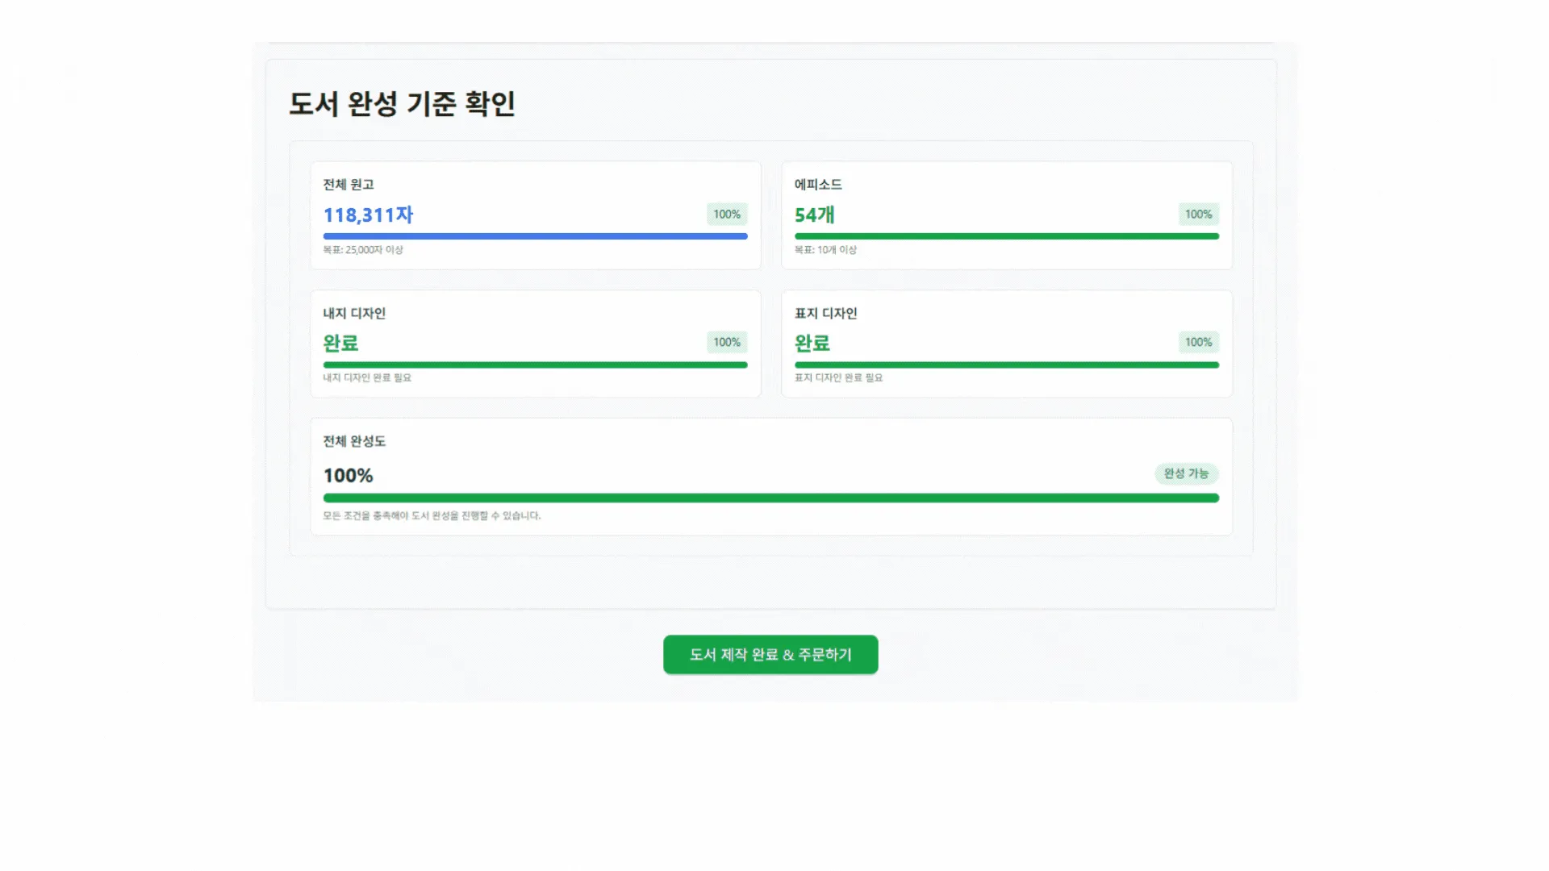The width and height of the screenshot is (1549, 871).
Task: Click the overall 100% completion value
Action: point(347,475)
